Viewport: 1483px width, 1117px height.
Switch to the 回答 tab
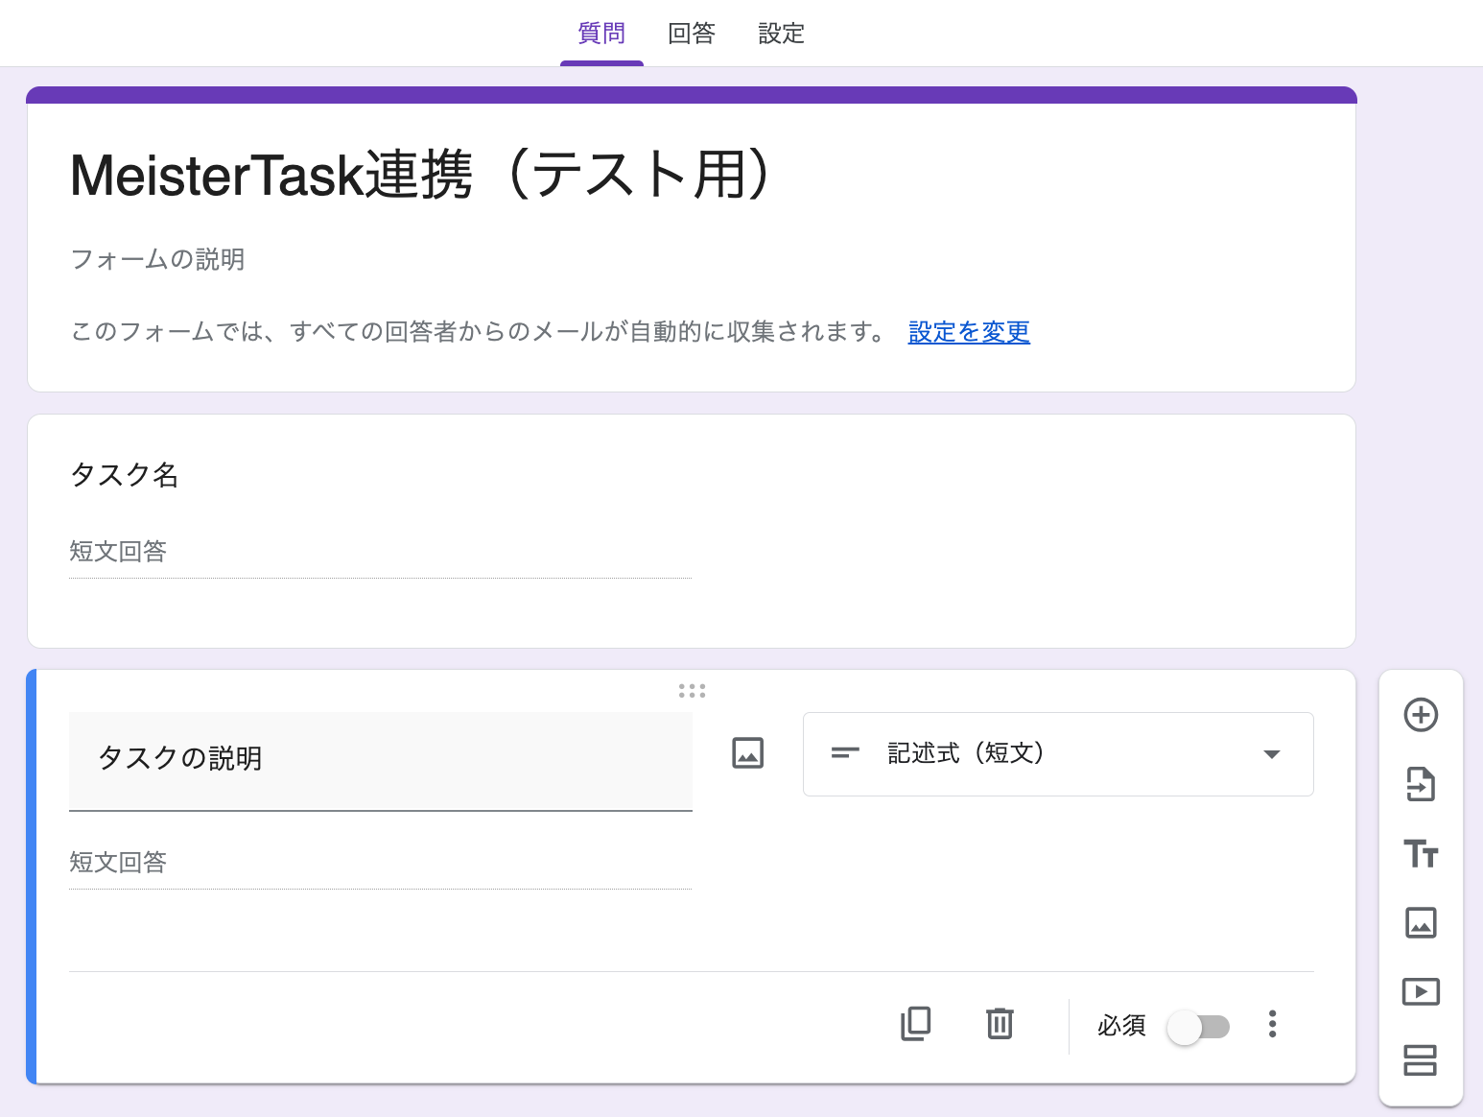[x=692, y=34]
